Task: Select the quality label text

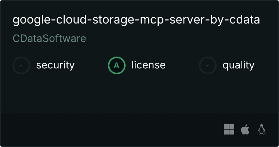Action: click(238, 65)
